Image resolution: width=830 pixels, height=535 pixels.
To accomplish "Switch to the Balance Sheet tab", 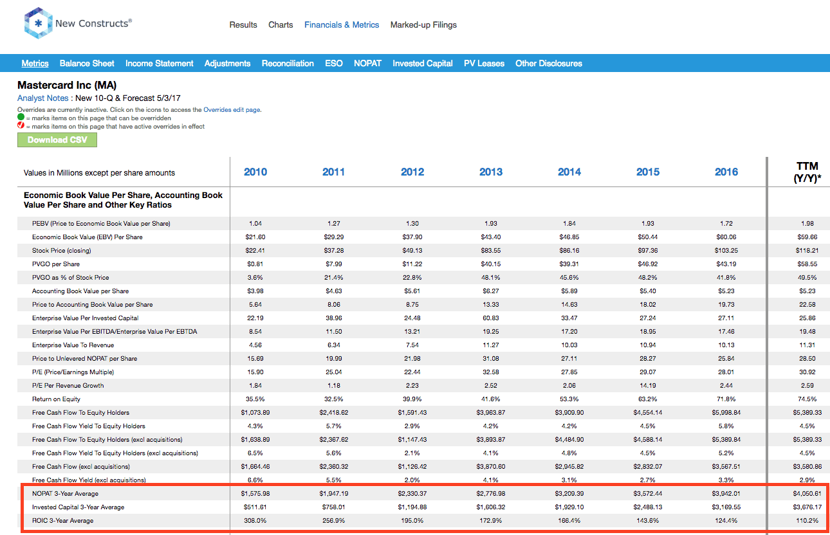I will click(x=87, y=63).
